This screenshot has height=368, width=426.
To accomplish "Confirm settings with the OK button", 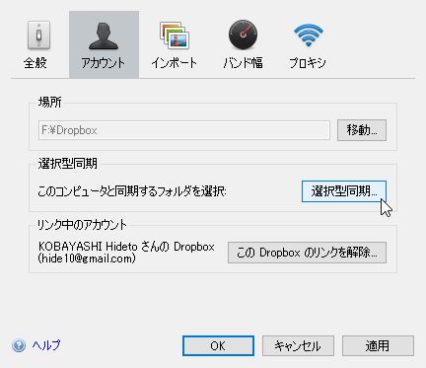I will [x=218, y=345].
